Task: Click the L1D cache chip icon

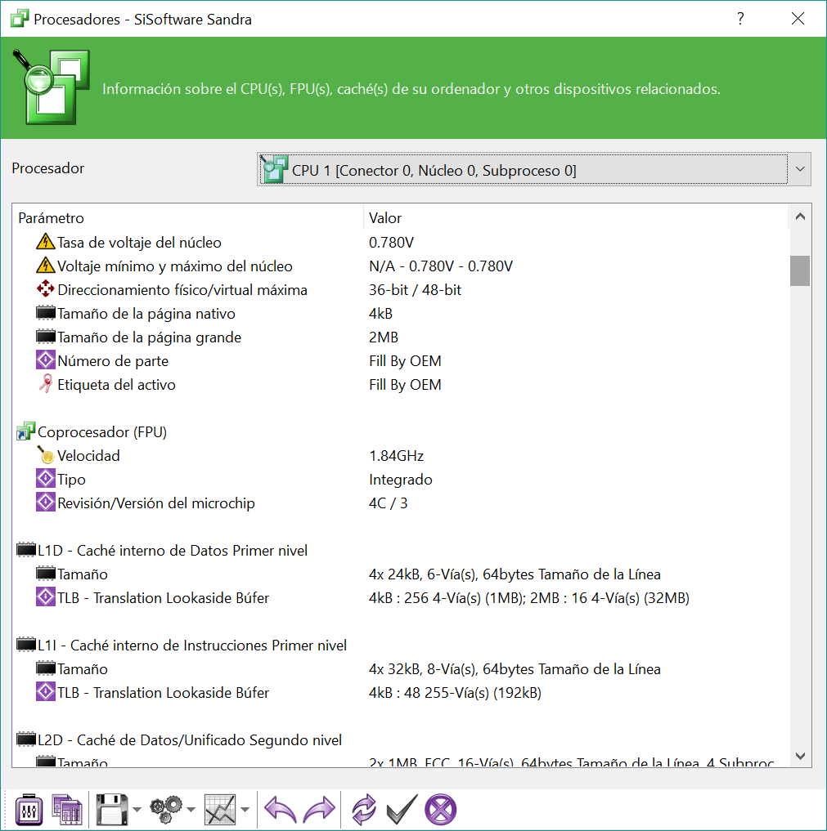Action: (26, 550)
